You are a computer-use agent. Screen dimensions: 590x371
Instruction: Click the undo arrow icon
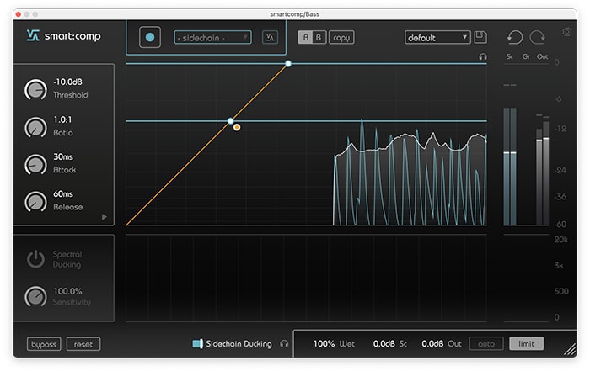pos(515,37)
